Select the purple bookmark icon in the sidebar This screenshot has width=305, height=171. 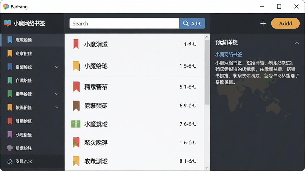(x=10, y=134)
